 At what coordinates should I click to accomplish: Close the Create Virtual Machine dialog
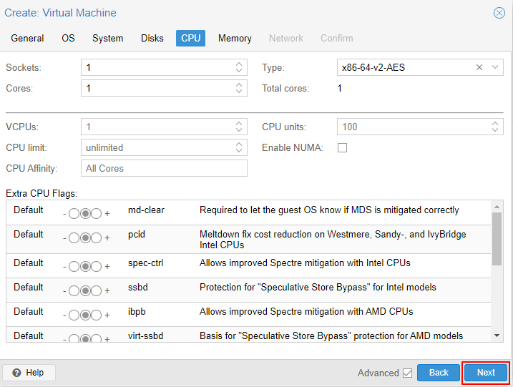pos(499,13)
